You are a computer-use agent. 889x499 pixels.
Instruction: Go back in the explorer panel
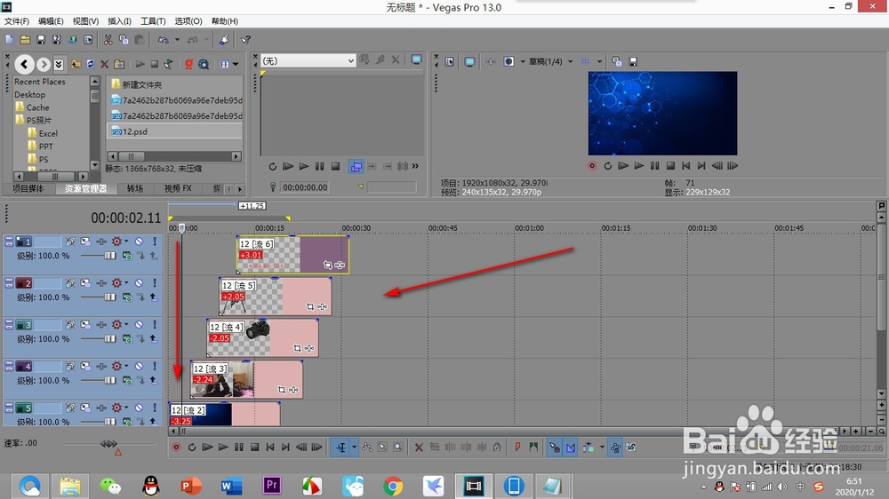click(x=24, y=64)
